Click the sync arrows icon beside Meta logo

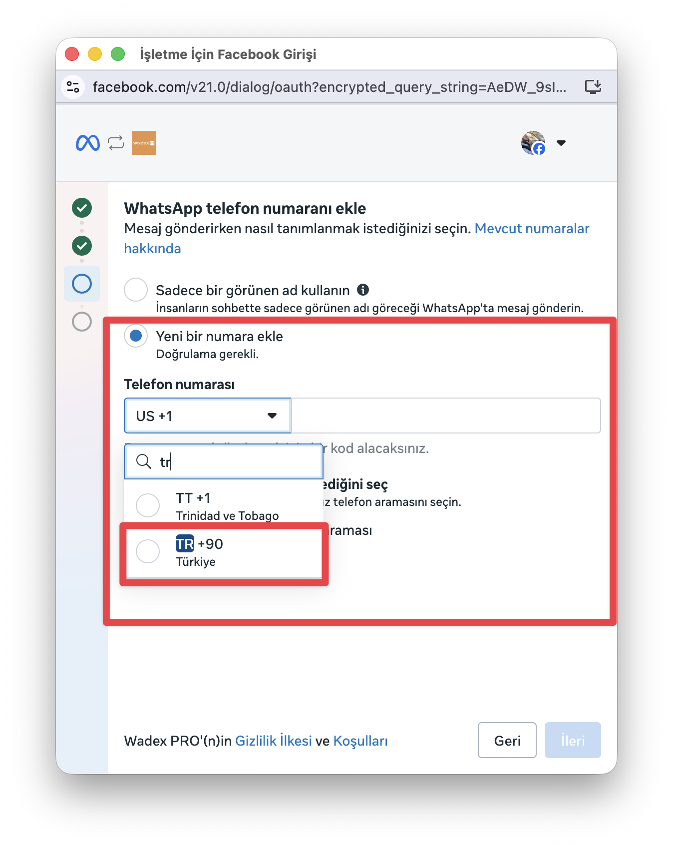[116, 143]
